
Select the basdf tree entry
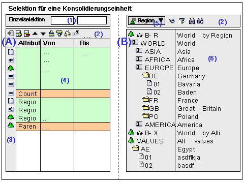186,166
